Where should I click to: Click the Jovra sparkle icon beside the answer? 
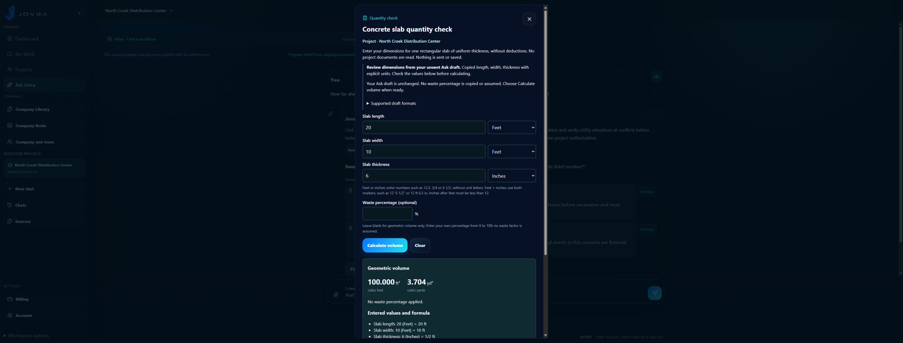[330, 114]
